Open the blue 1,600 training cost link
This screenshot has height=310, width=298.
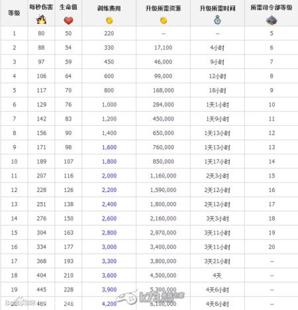[x=109, y=147]
